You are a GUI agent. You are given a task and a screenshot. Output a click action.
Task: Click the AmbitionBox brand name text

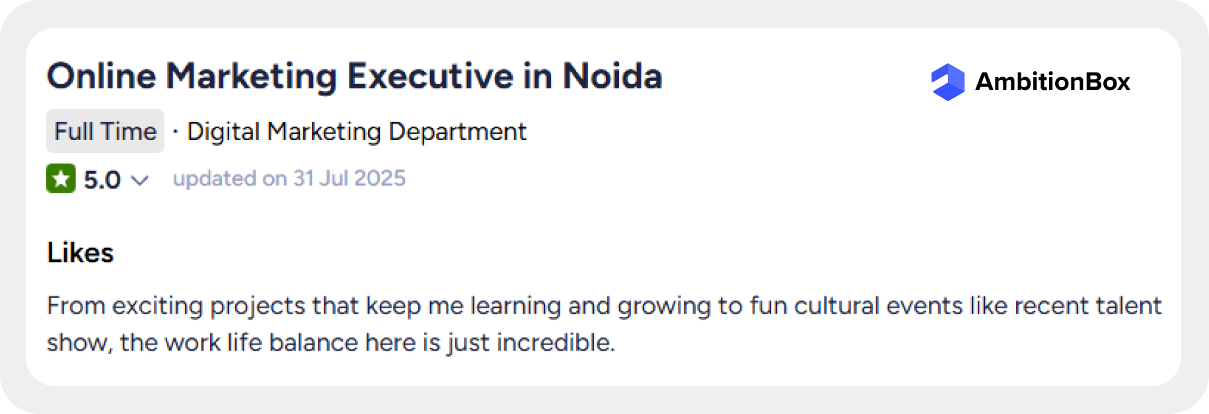tap(1052, 82)
